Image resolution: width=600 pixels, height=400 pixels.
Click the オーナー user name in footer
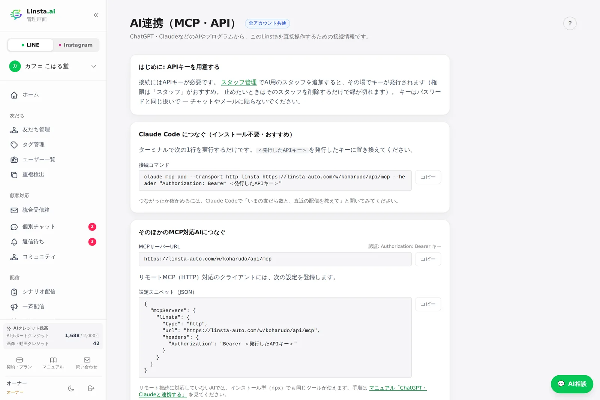coord(17,384)
